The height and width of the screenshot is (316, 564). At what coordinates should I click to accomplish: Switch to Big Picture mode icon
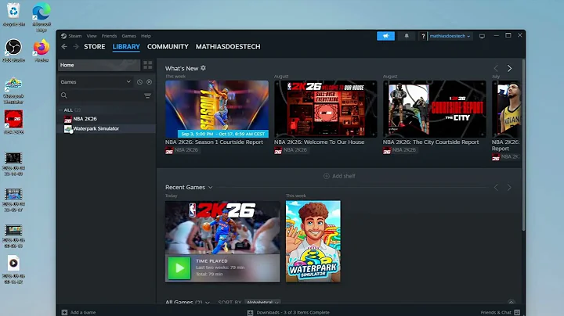click(482, 36)
